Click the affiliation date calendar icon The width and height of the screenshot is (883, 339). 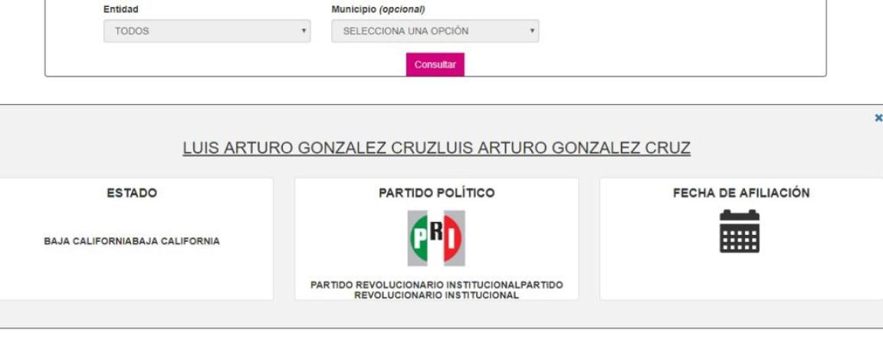[x=740, y=231]
